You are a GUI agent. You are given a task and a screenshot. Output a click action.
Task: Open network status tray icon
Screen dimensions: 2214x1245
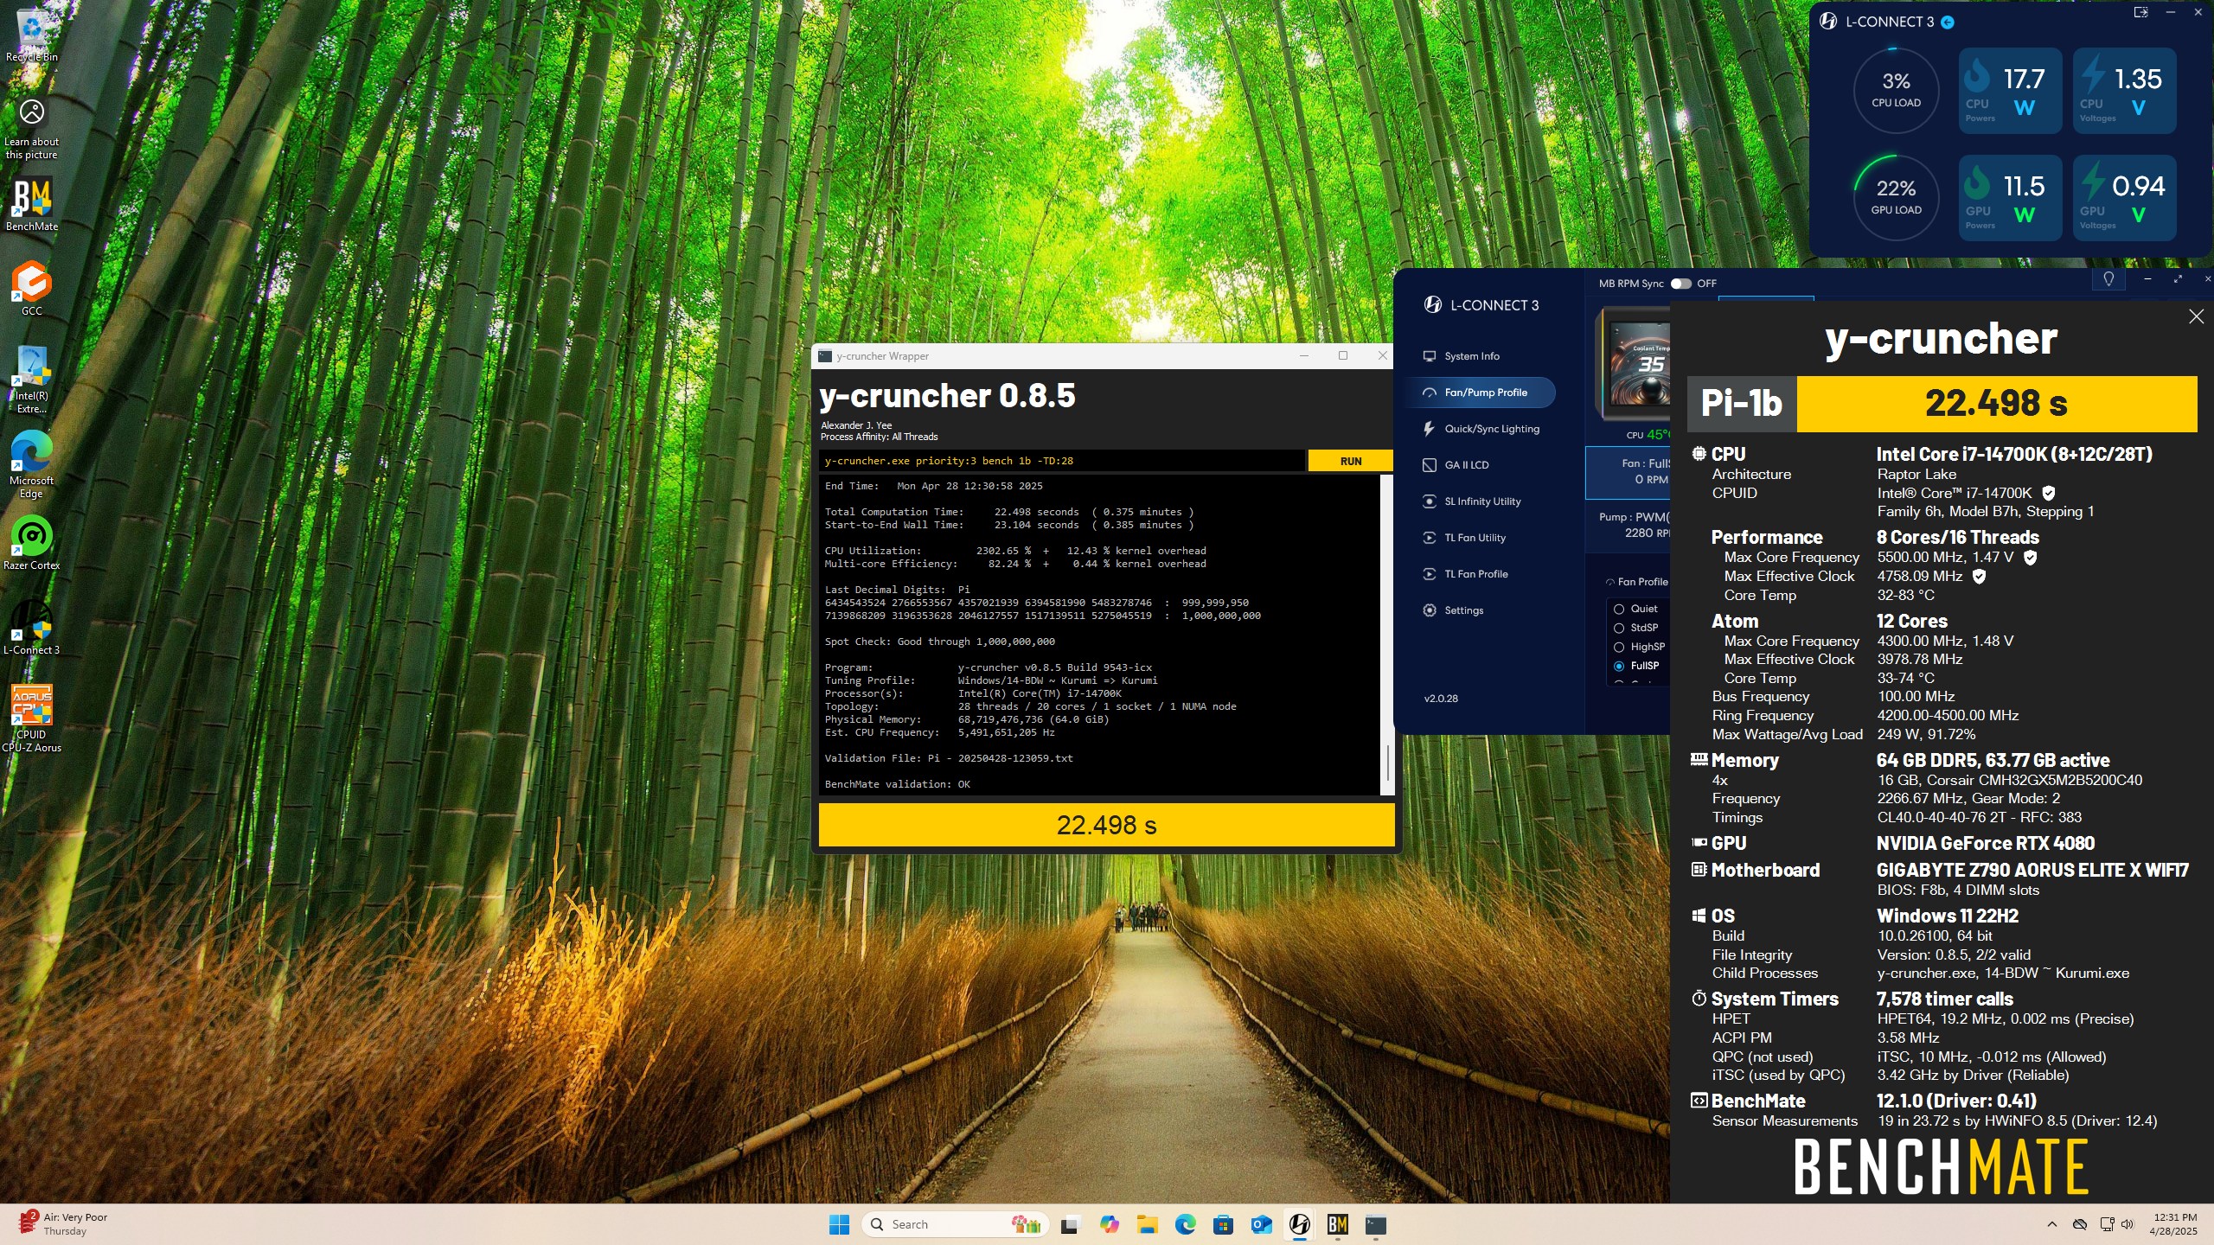pos(2107,1224)
